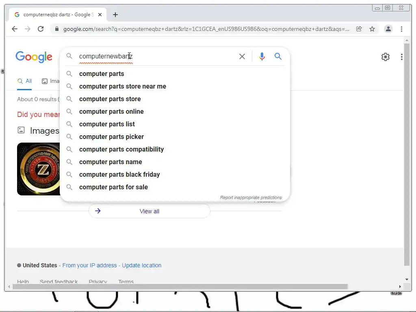This screenshot has height=312, width=416.
Task: Click scrollbar down arrow
Action: [x=407, y=279]
